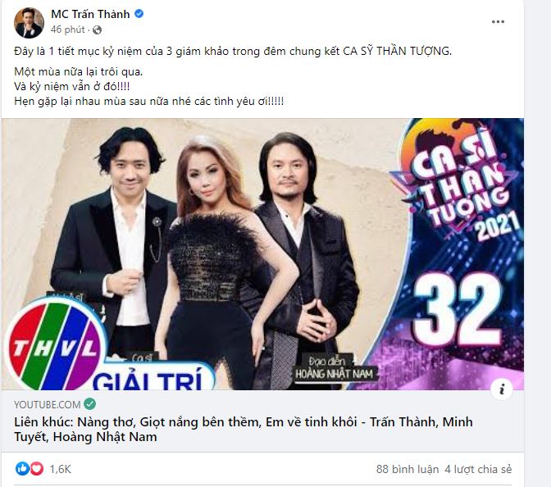Click the Ca Sĩ Thần Tượng 2021 logo
This screenshot has height=487, width=551.
click(x=457, y=183)
